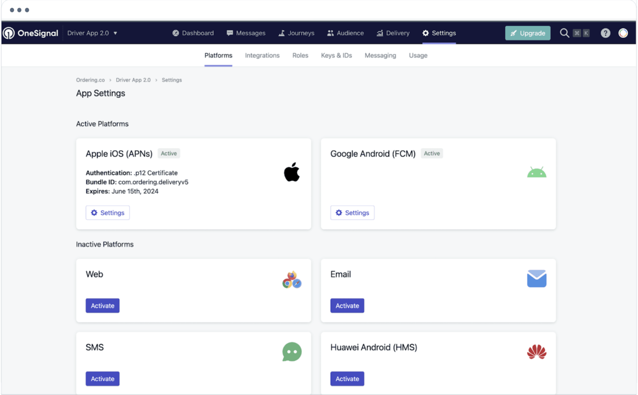638x395 pixels.
Task: Switch to the Messaging tab
Action: (380, 55)
